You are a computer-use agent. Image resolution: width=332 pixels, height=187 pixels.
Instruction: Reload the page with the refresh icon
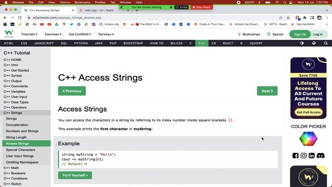pos(20,18)
